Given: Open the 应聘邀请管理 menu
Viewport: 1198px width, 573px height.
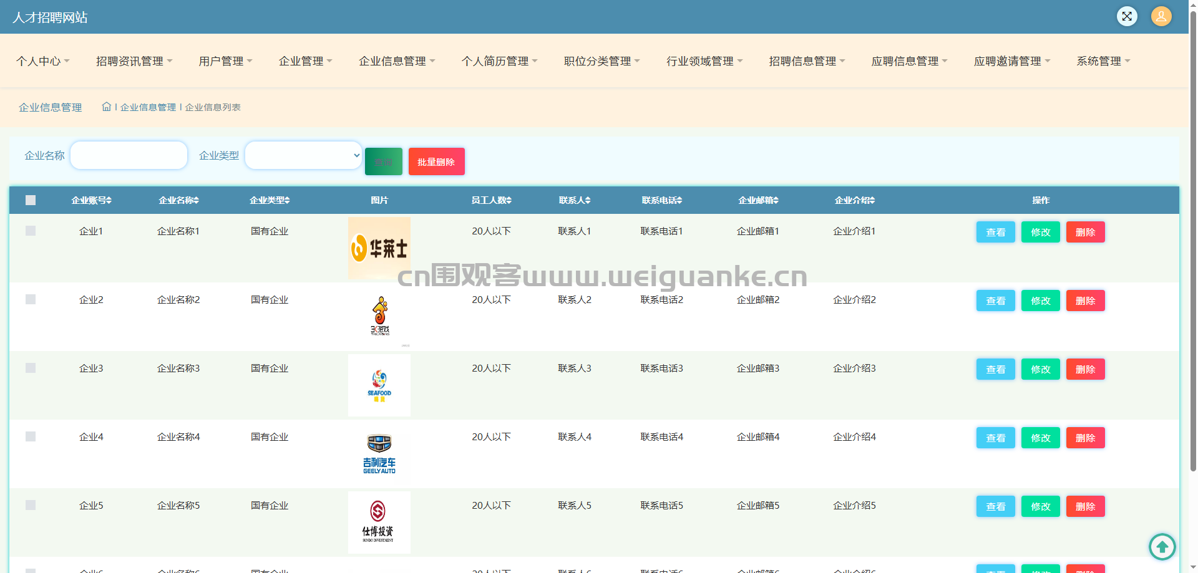Looking at the screenshot, I should (x=1012, y=61).
